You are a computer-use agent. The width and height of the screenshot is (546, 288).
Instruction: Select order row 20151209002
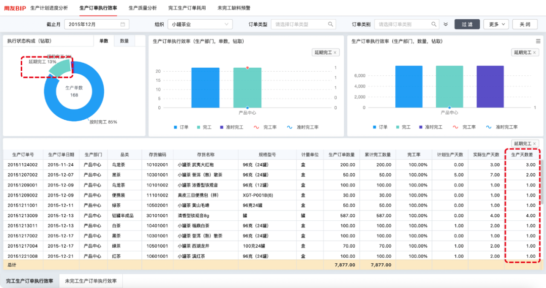(271, 195)
